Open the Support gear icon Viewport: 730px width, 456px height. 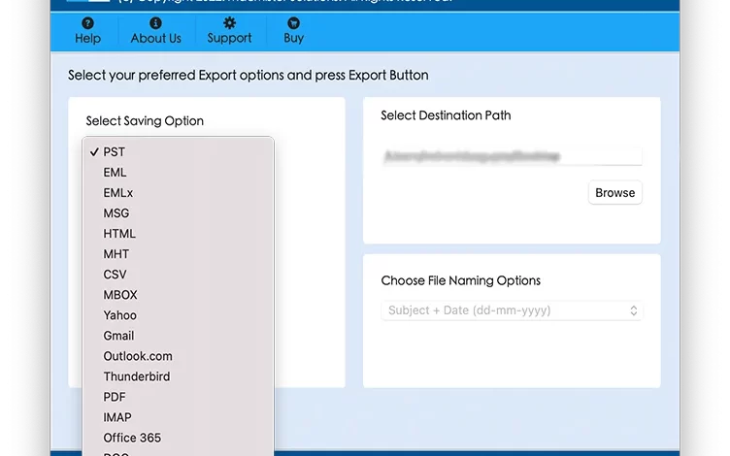point(229,23)
